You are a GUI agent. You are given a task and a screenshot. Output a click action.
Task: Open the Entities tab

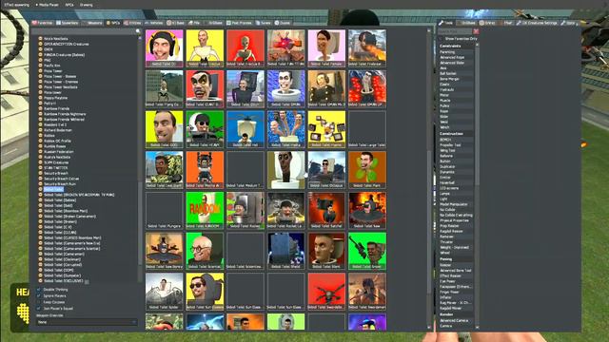pyautogui.click(x=132, y=23)
